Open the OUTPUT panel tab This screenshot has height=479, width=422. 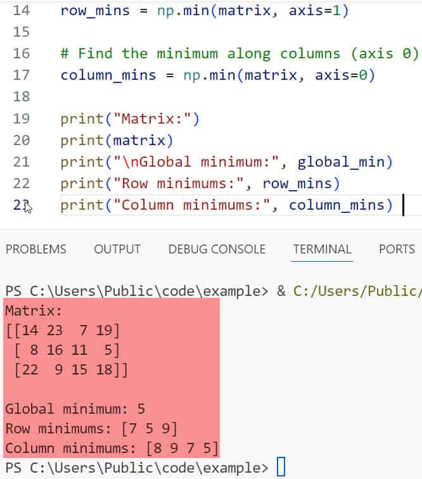117,250
